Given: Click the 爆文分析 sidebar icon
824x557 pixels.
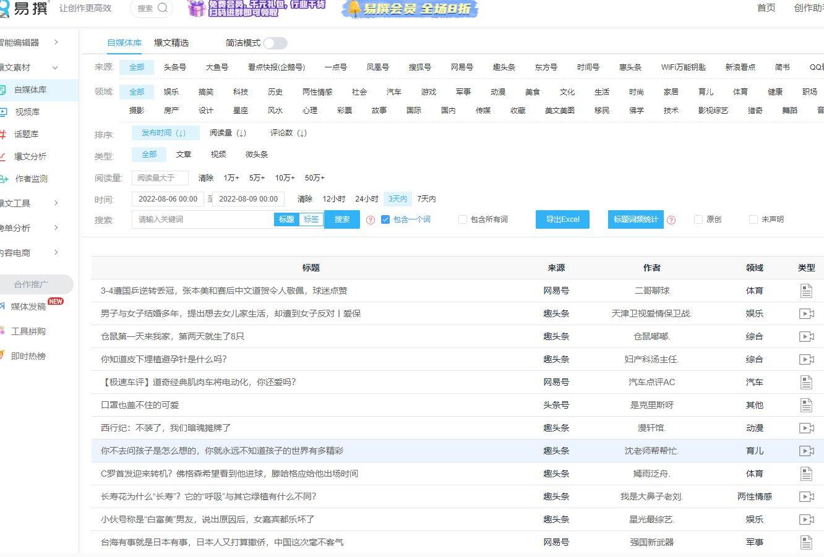Looking at the screenshot, I should (3, 156).
